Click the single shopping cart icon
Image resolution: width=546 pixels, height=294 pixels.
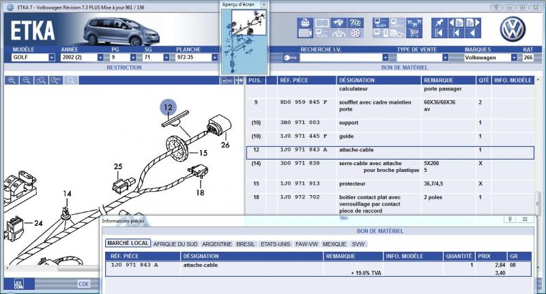click(414, 33)
